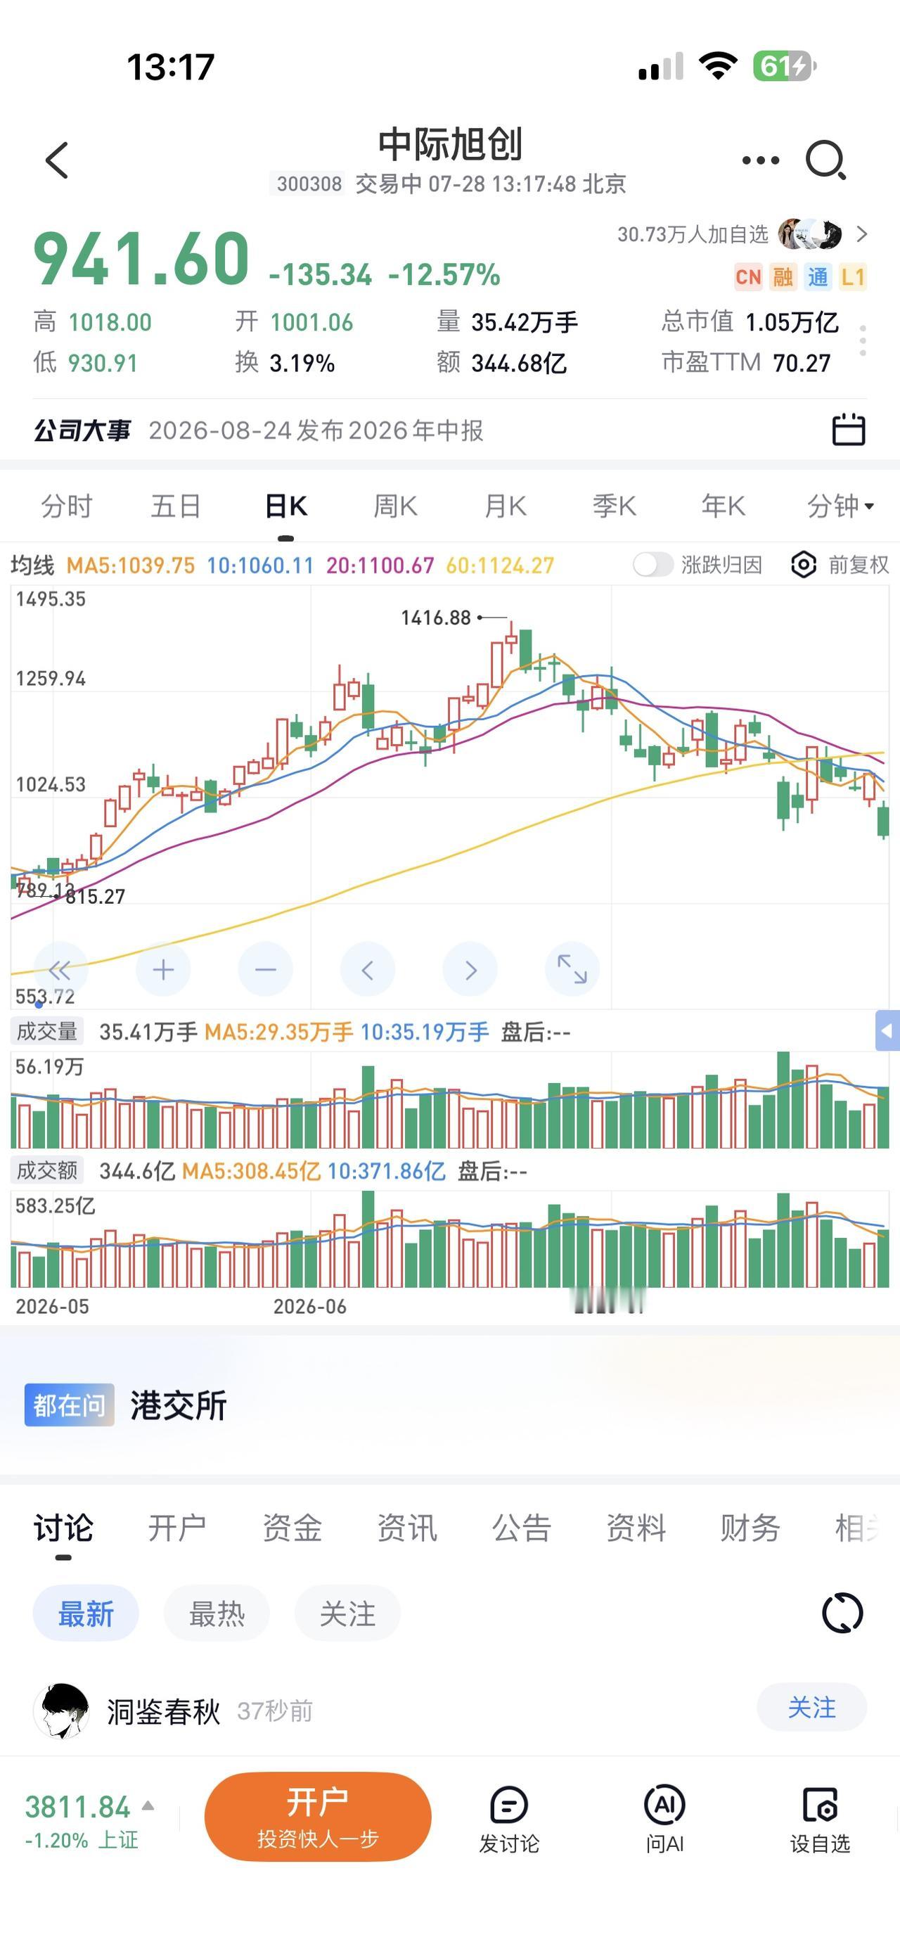Open the company events calendar icon
The image size is (900, 1956).
tap(849, 430)
